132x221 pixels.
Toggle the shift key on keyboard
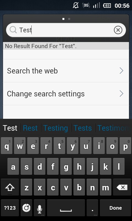[10, 187]
